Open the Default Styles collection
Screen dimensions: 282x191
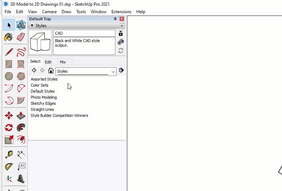click(43, 91)
